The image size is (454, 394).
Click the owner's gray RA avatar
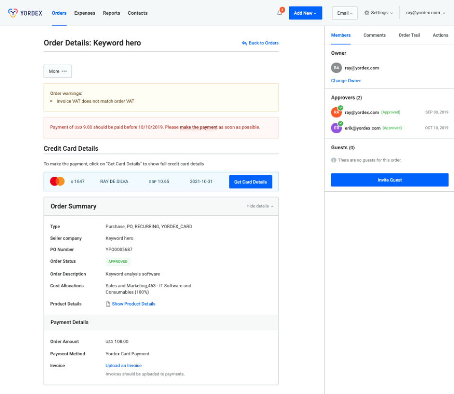click(336, 68)
